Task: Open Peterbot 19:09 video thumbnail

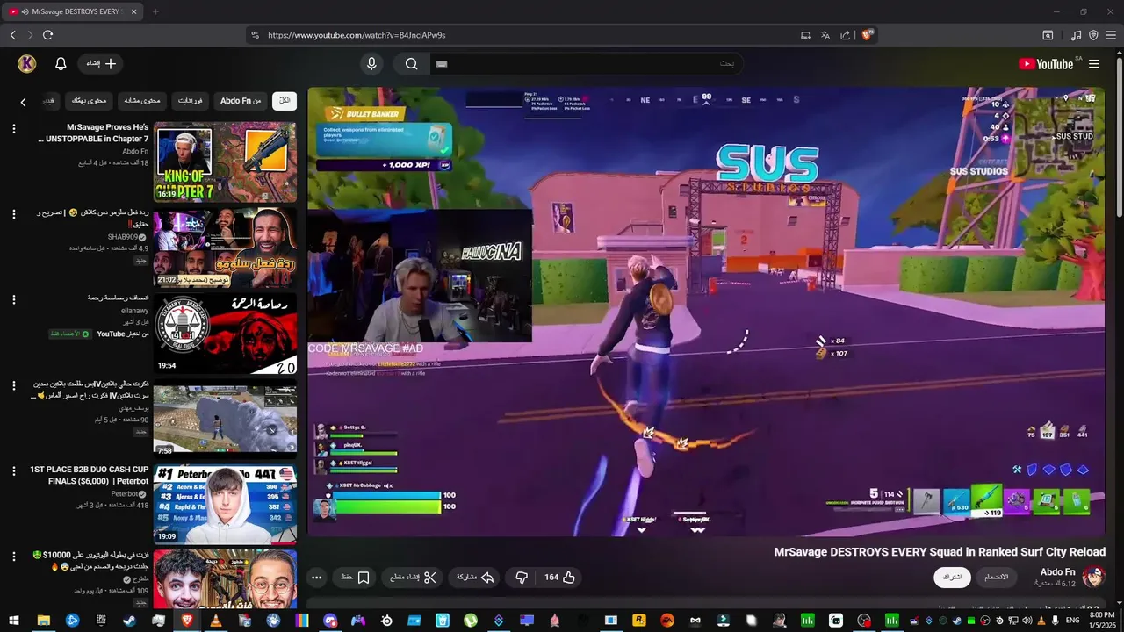Action: pos(225,505)
